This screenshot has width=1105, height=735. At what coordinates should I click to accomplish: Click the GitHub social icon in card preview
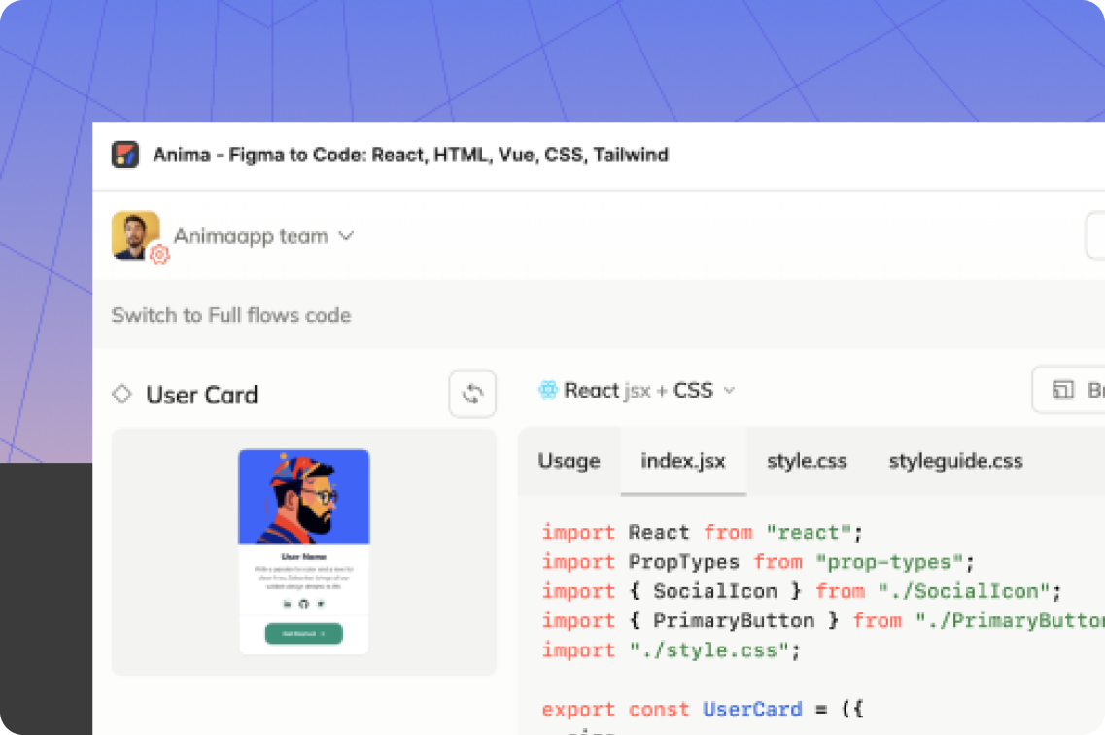click(303, 604)
